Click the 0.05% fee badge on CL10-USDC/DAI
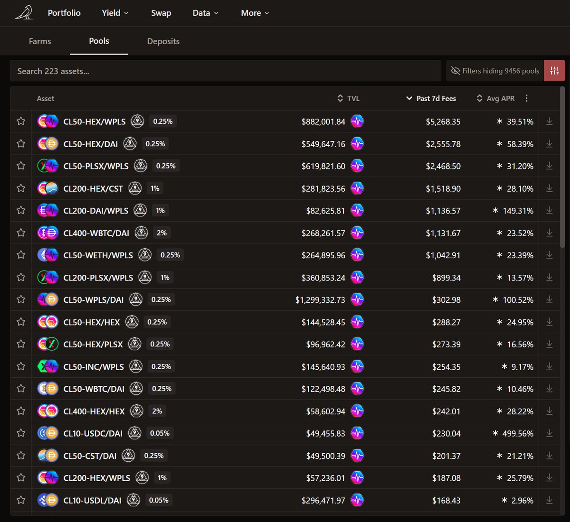The height and width of the screenshot is (522, 570). tap(160, 433)
